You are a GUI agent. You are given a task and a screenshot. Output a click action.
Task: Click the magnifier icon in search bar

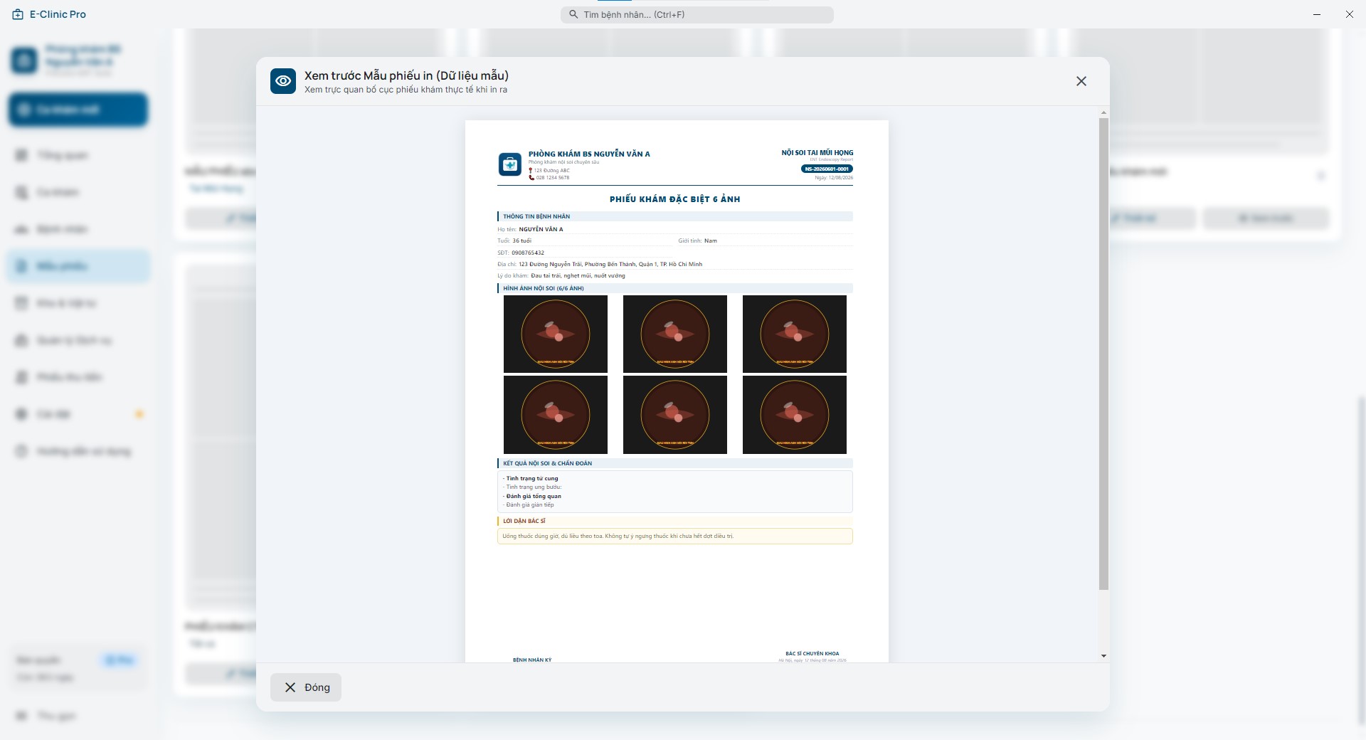[573, 14]
